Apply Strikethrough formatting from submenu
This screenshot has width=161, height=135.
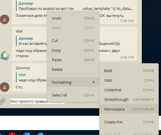(129, 99)
